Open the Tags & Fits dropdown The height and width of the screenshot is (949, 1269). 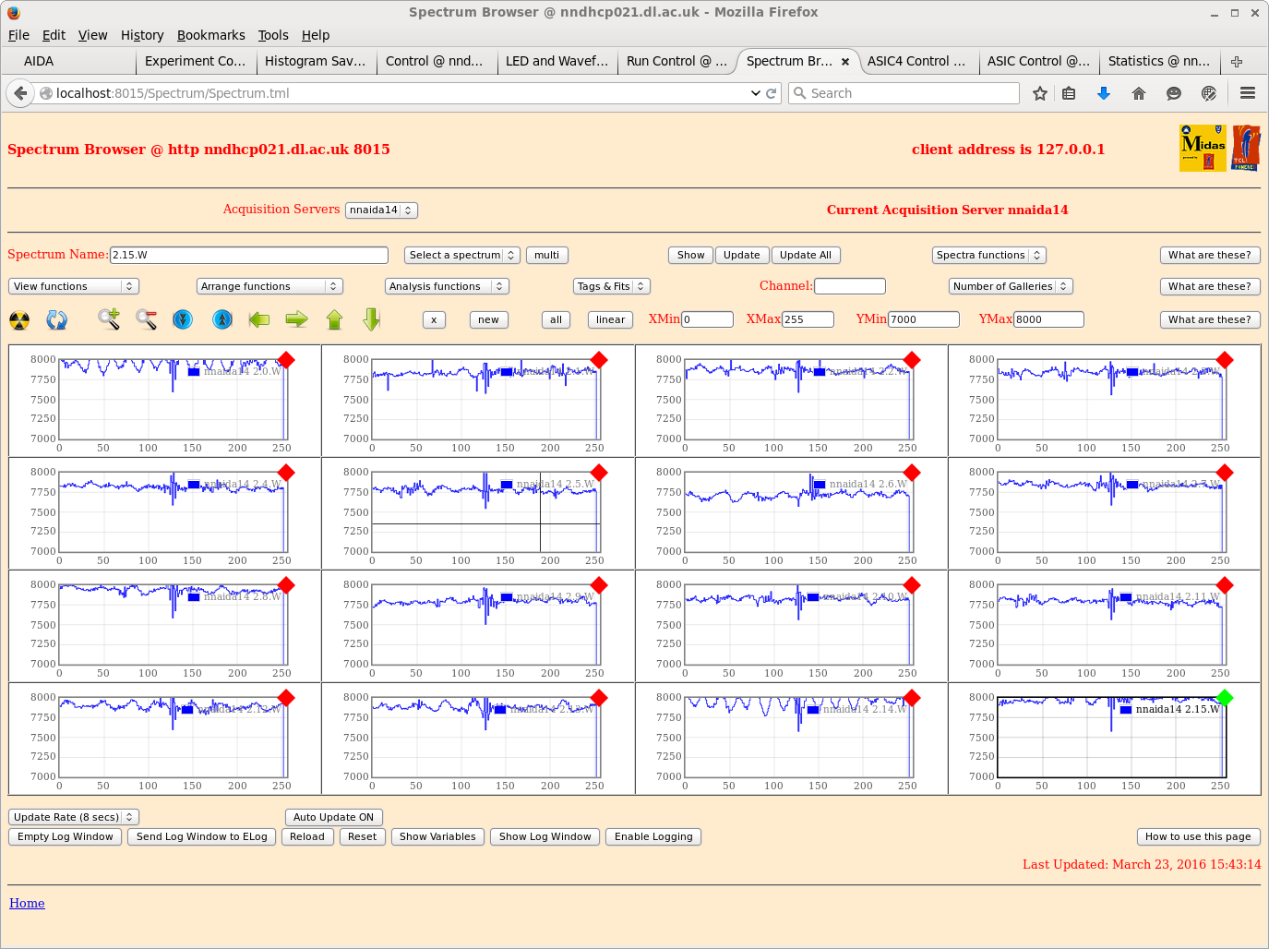[x=612, y=287]
